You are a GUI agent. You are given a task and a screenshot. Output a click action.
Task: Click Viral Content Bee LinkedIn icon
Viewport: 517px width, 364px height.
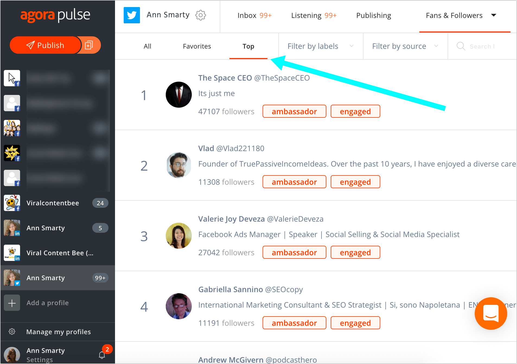[12, 253]
